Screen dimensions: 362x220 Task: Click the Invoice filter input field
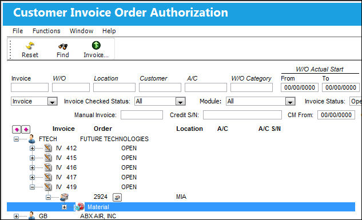(x=30, y=87)
